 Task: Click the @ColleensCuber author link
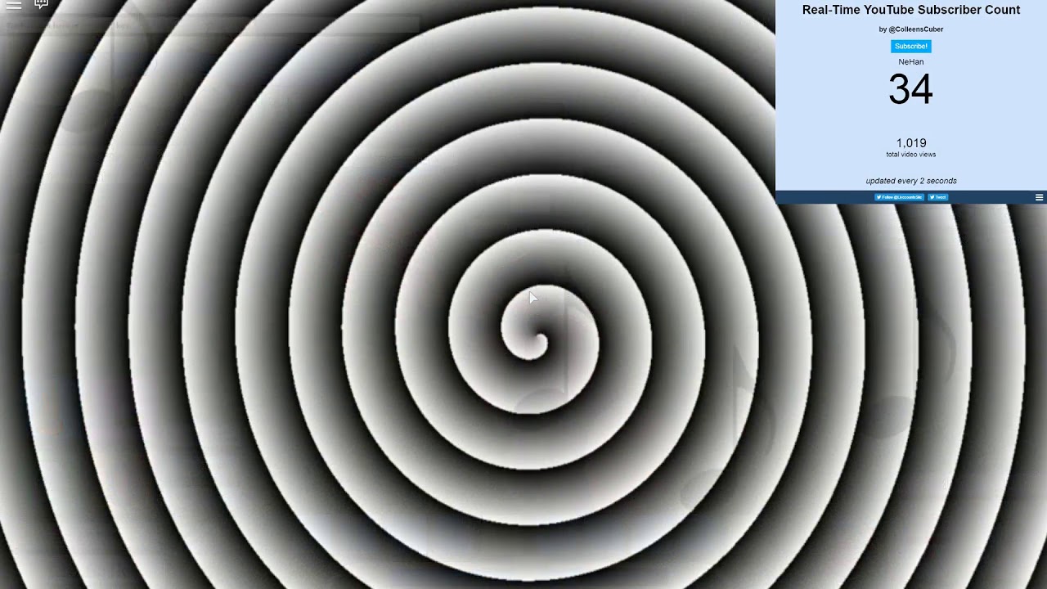tap(915, 29)
